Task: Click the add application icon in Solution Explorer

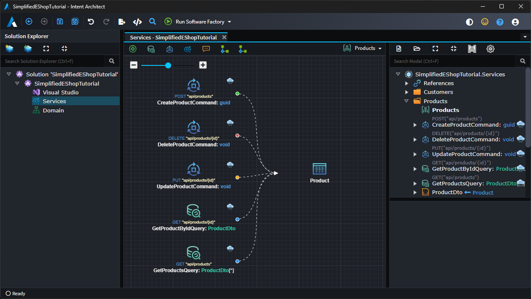Action: [28, 49]
